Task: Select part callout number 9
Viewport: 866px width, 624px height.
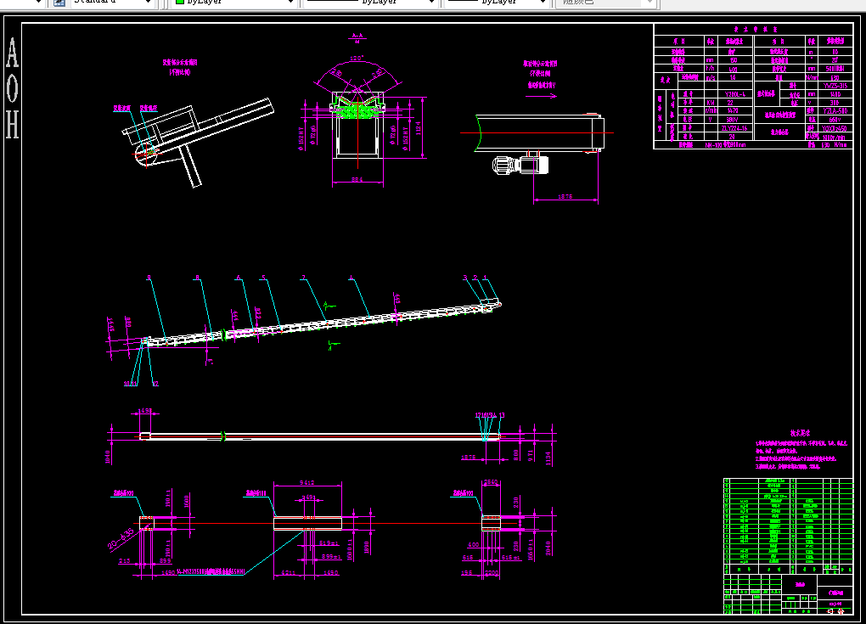Action: pyautogui.click(x=149, y=278)
